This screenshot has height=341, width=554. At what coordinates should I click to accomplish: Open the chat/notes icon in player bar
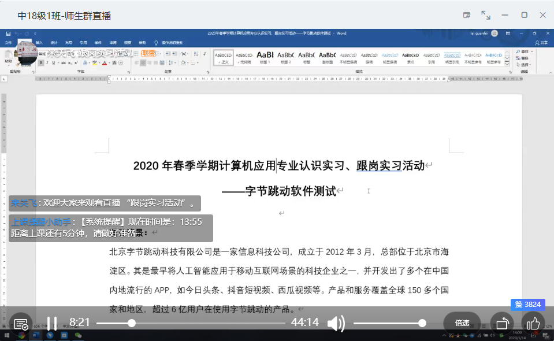tap(21, 324)
